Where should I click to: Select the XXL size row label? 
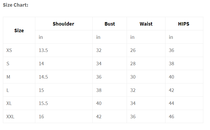pyautogui.click(x=10, y=116)
